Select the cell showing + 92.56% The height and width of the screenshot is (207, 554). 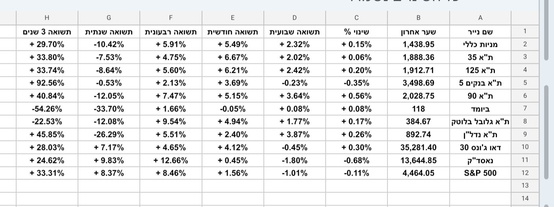47,83
